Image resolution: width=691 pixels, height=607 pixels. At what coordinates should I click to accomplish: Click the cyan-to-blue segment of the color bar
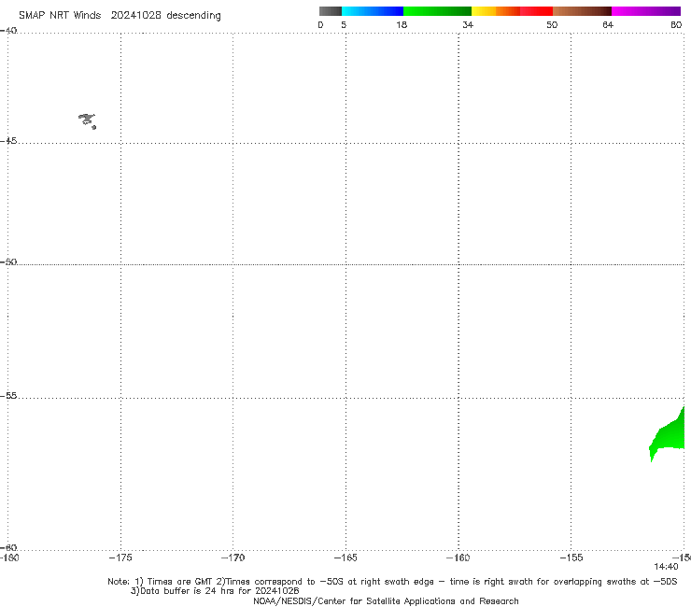click(x=373, y=11)
